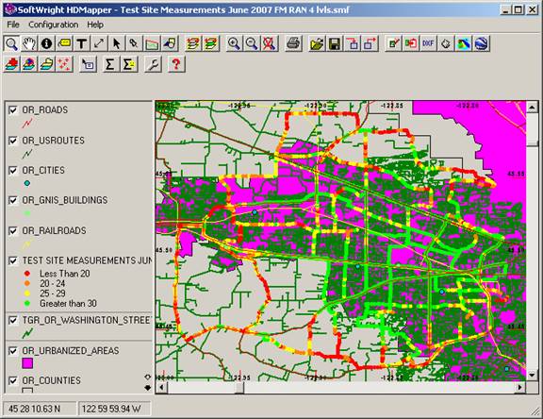Toggle the OR_GNIS_BUILDINGS layer checkbox

(13, 200)
